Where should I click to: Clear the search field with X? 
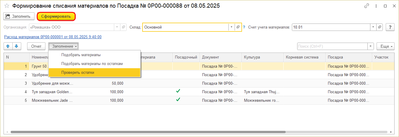pos(371,46)
